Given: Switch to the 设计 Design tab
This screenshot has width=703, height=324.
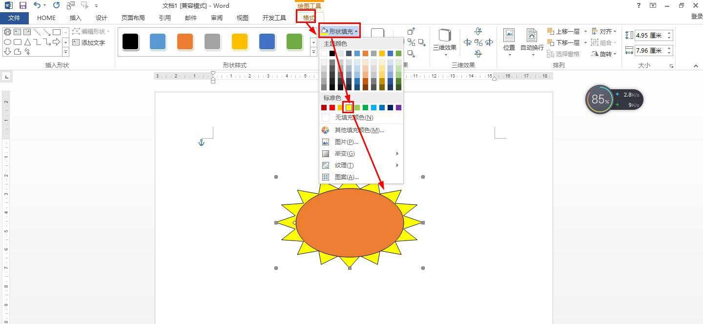Looking at the screenshot, I should [x=102, y=18].
